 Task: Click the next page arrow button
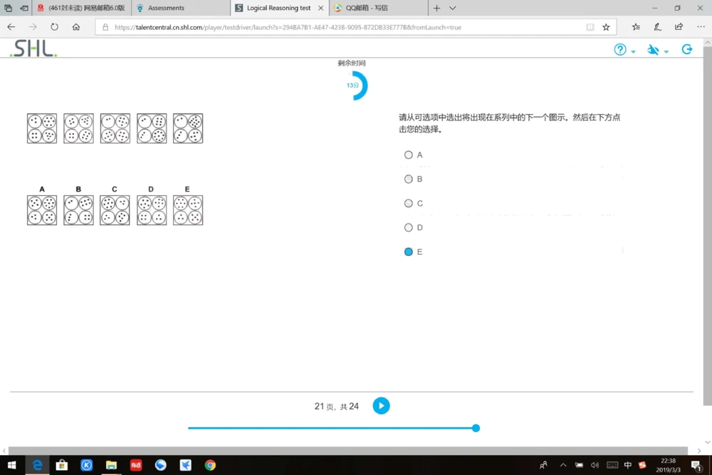[381, 405]
